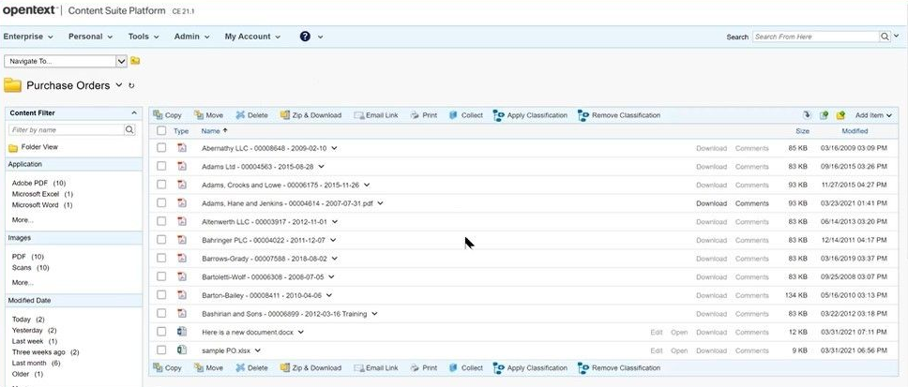Sort by the Modified column header
908x387 pixels.
tap(855, 131)
